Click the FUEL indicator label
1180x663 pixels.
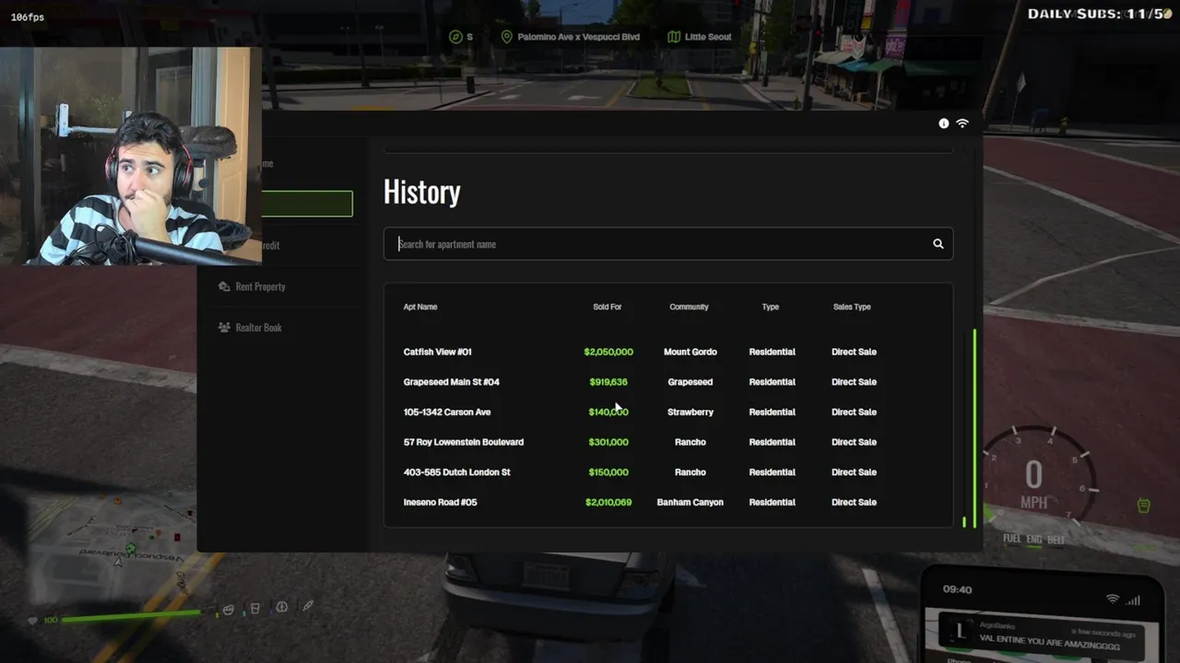[1012, 539]
